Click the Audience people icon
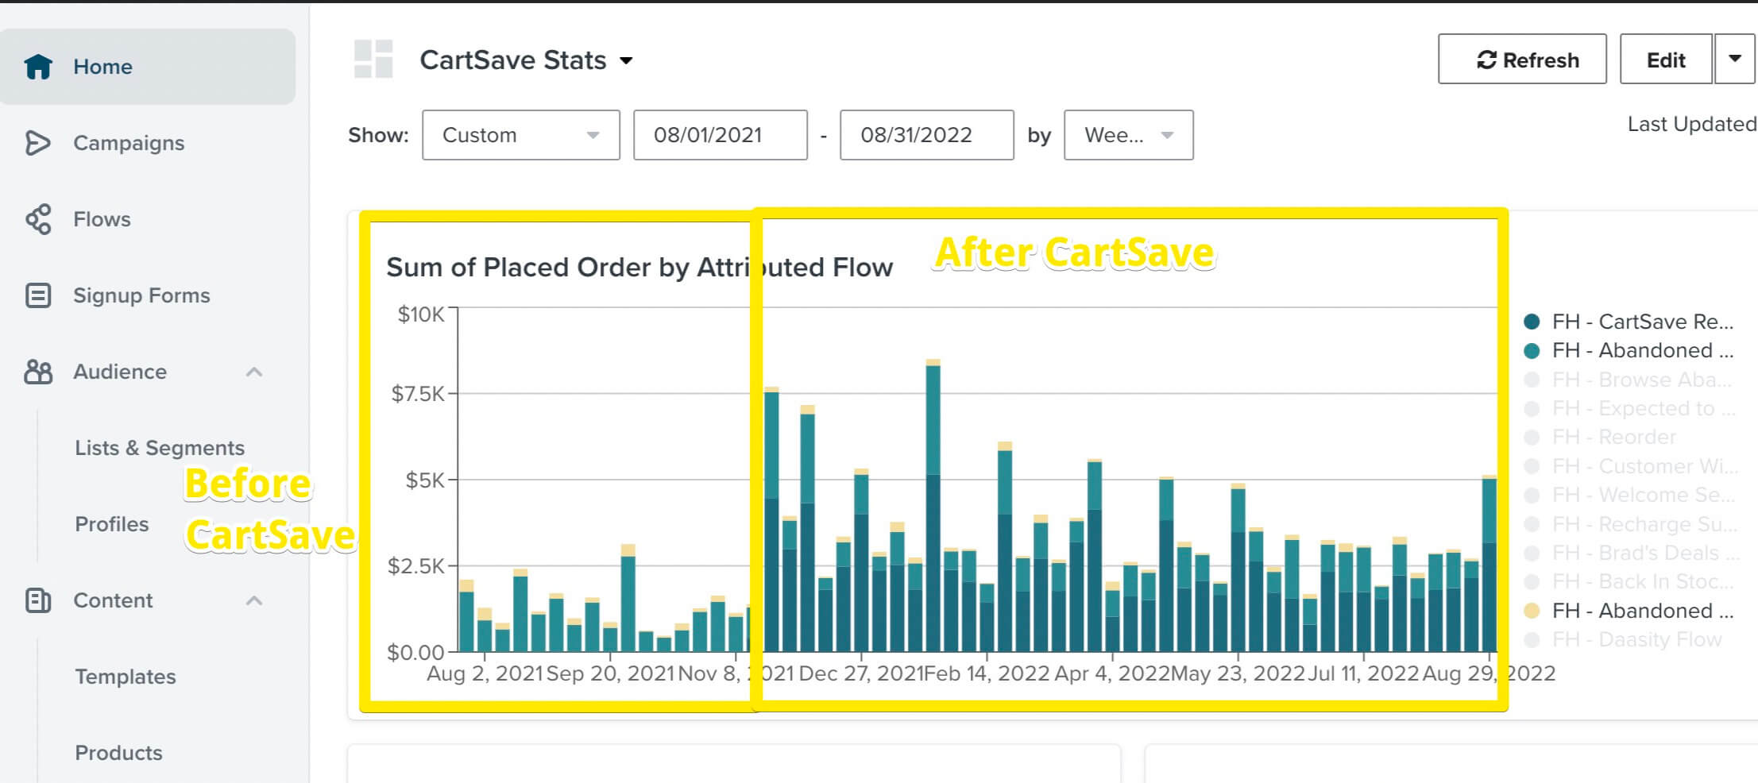 click(38, 372)
